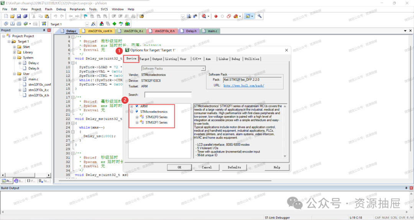Open the Flash menu
Screen dimensions: 414x220
(x=49, y=9)
